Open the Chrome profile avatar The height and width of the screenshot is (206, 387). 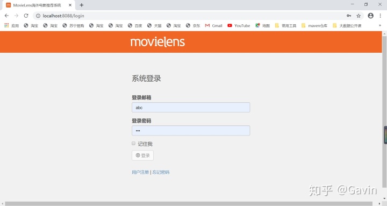pyautogui.click(x=370, y=16)
